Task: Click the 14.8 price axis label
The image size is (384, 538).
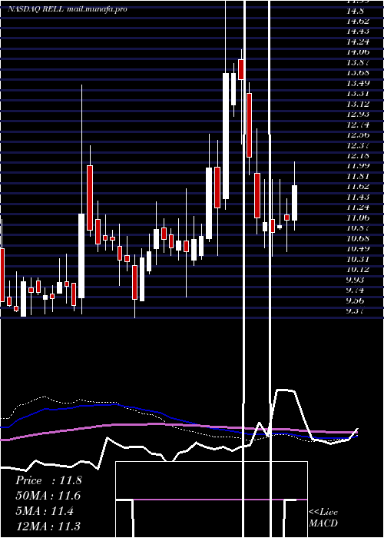Action: click(355, 11)
